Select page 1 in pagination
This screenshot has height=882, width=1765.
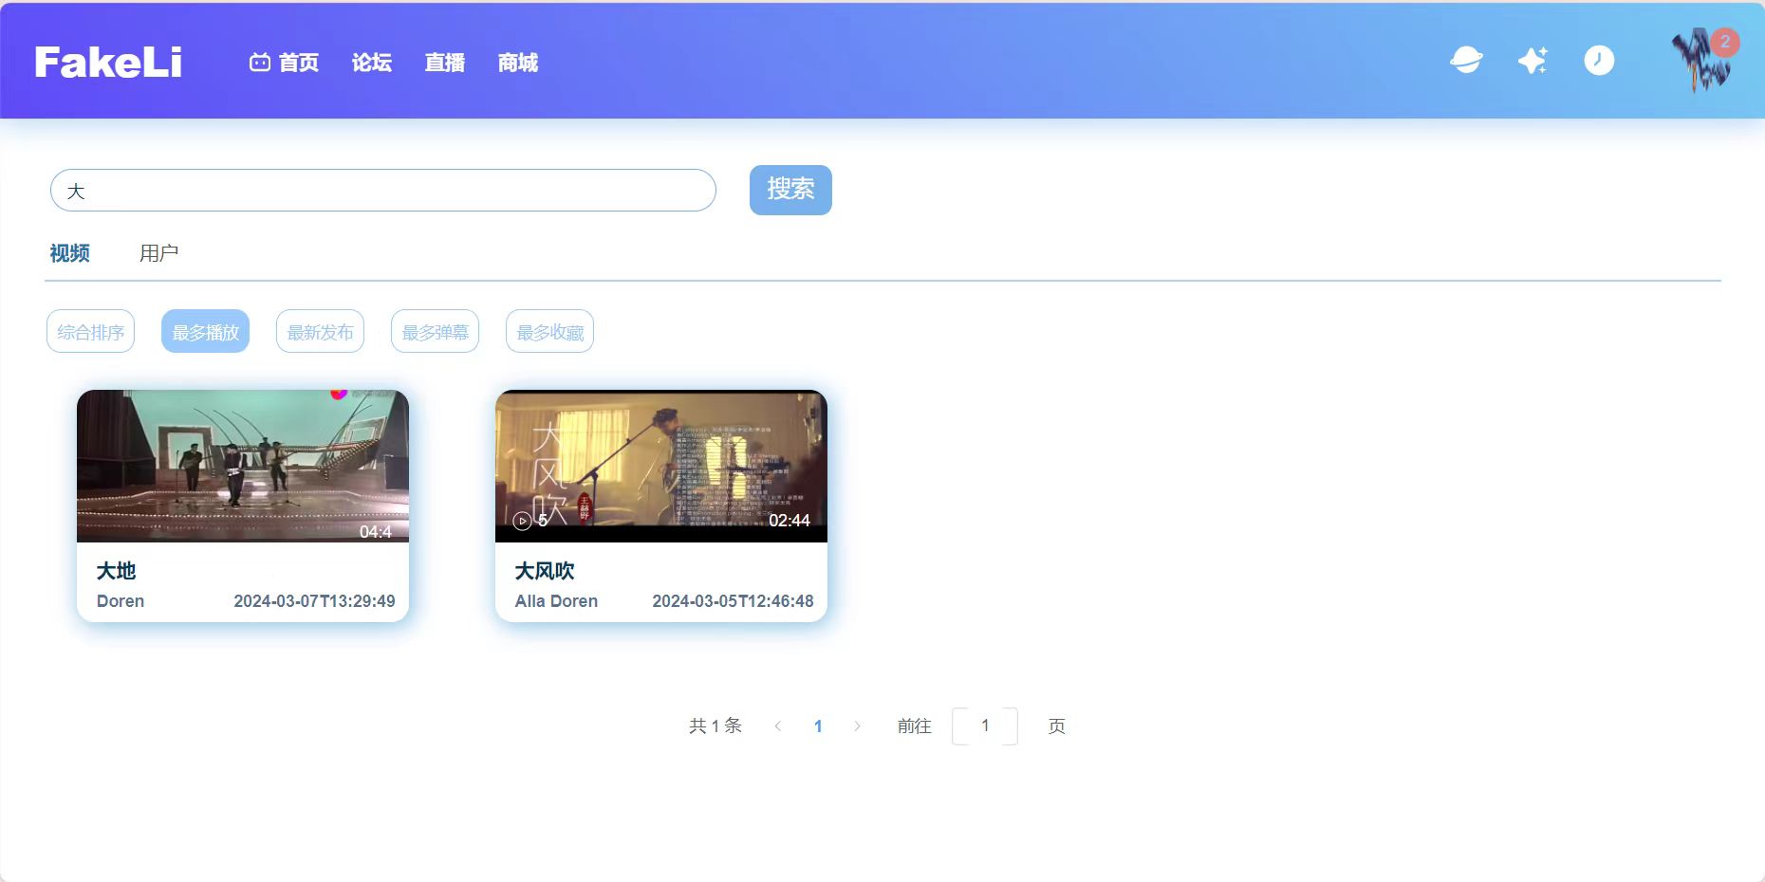tap(818, 726)
